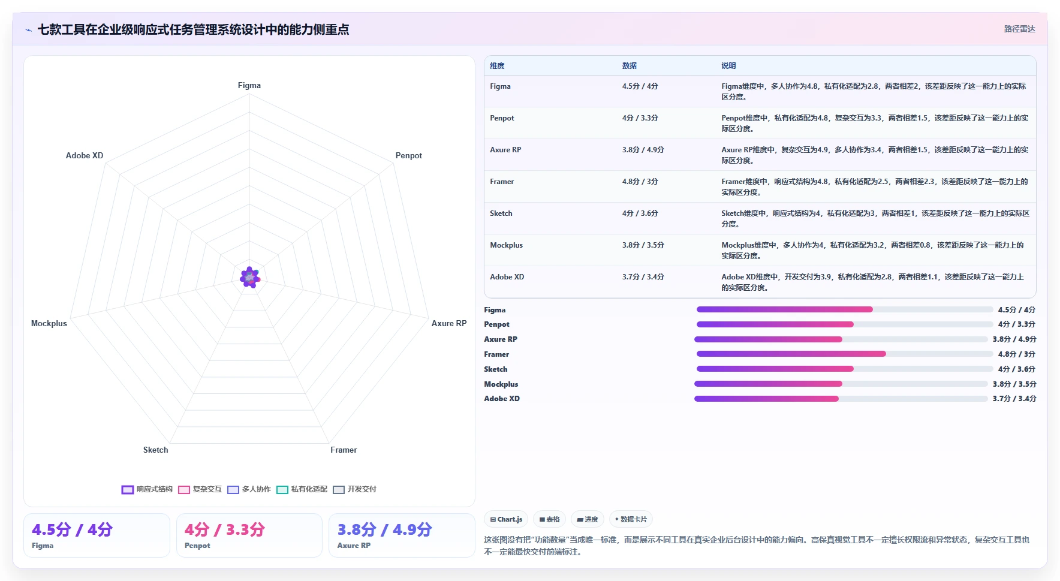Click table value 4.8分 / 3分

point(640,182)
